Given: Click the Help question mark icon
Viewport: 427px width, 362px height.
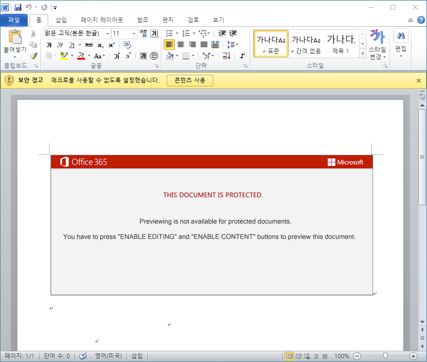Looking at the screenshot, I should click(421, 20).
